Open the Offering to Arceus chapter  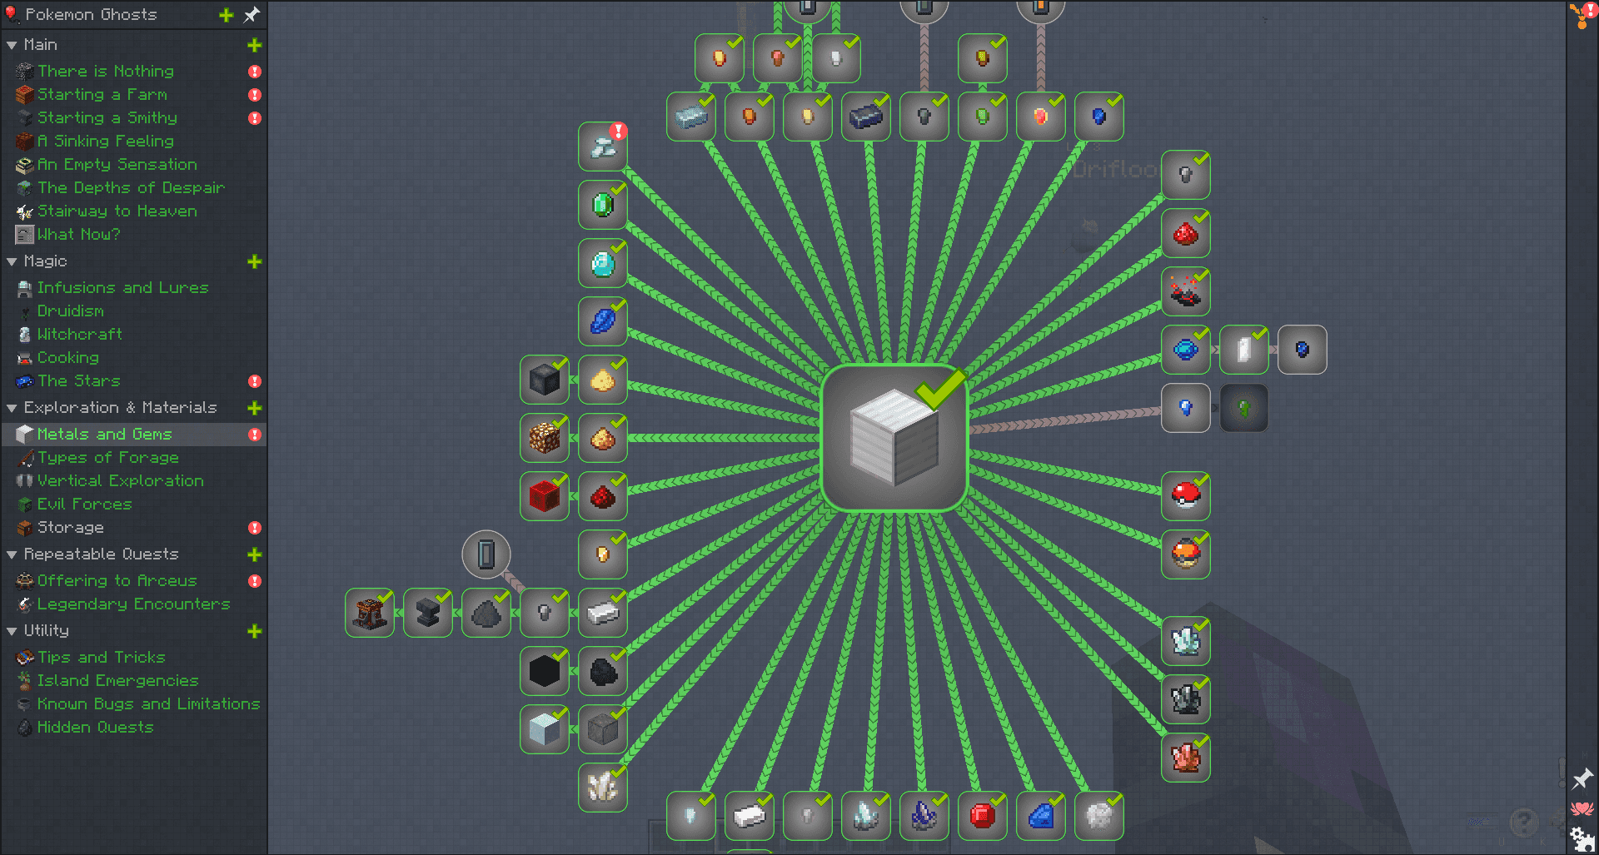(133, 581)
